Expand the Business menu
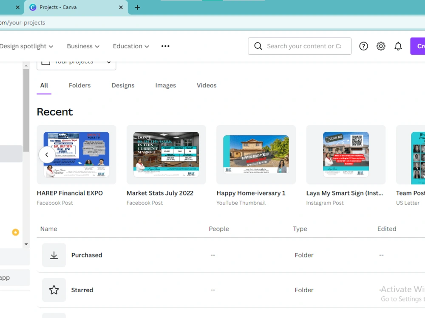The height and width of the screenshot is (318, 425). pos(83,46)
